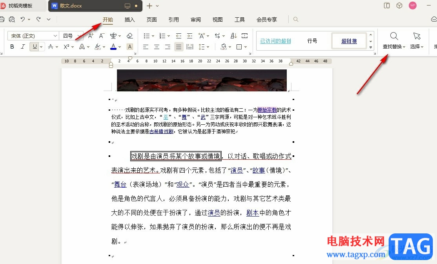The image size is (437, 264).
Task: Apply numbered list
Action: (162, 36)
